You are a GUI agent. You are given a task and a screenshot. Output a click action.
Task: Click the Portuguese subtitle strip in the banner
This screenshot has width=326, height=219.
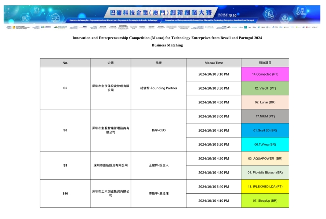click(113, 21)
